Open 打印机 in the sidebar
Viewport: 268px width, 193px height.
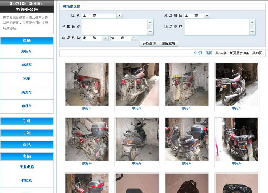point(27,180)
